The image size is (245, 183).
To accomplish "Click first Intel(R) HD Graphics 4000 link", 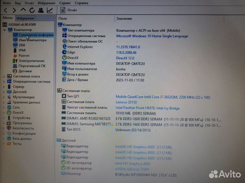I will tap(144, 147).
